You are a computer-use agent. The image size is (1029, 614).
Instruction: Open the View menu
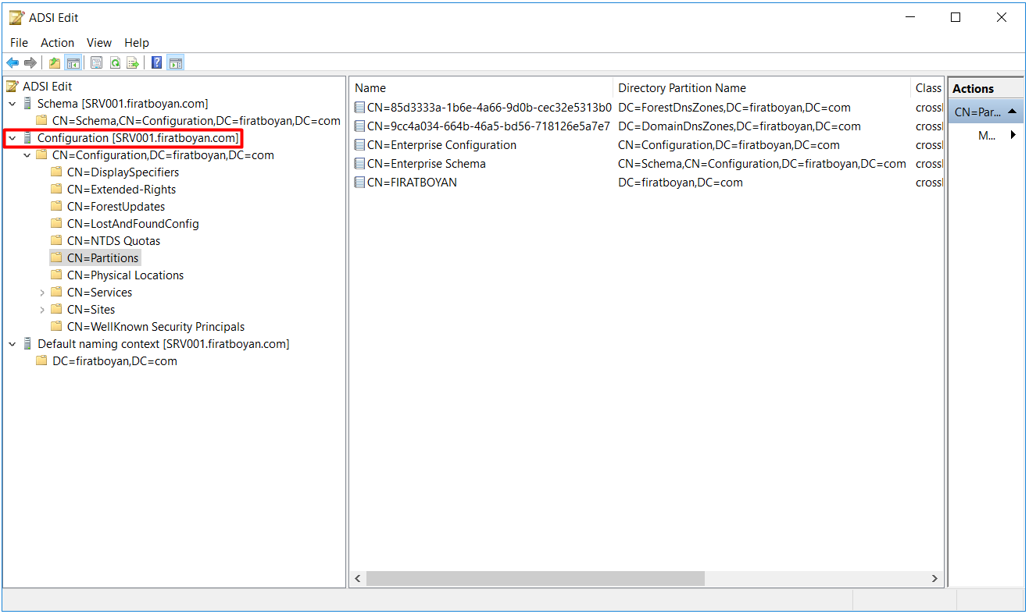(99, 43)
